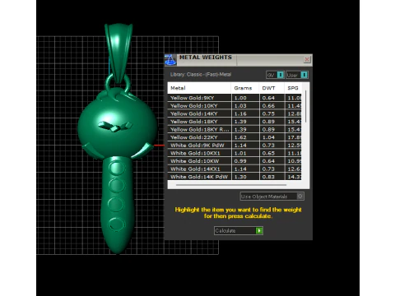395x296 pixels.
Task: Sort by the Metal column header
Action: coord(199,88)
